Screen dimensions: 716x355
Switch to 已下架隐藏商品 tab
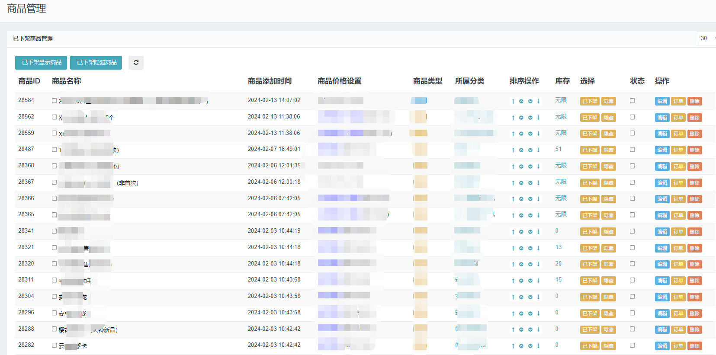96,63
